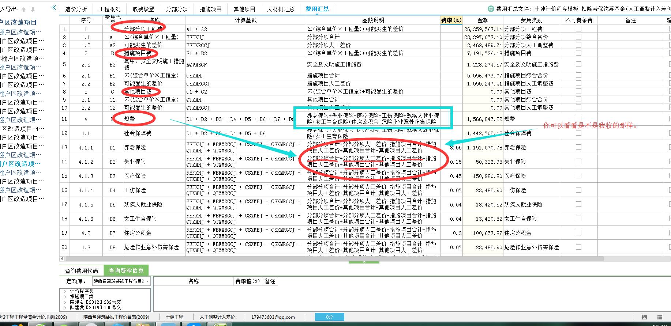Viewport: 671px width, 326px height.
Task: Click the 人工调整计入差价 status bar entry
Action: (x=217, y=317)
